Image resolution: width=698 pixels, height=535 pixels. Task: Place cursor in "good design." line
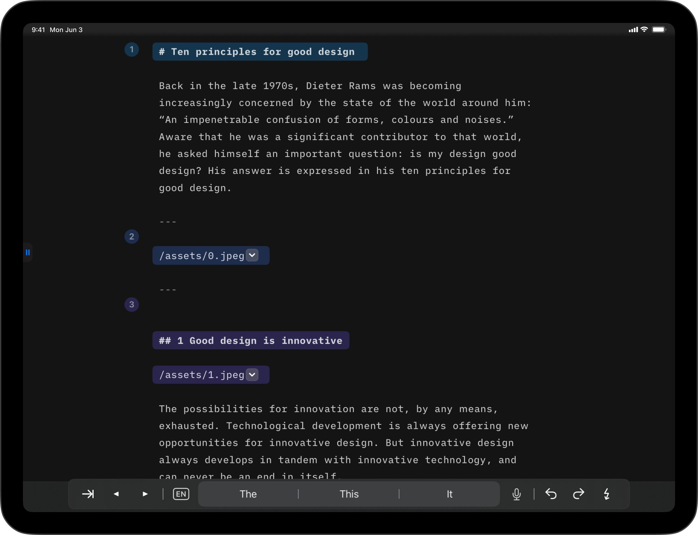coord(195,188)
